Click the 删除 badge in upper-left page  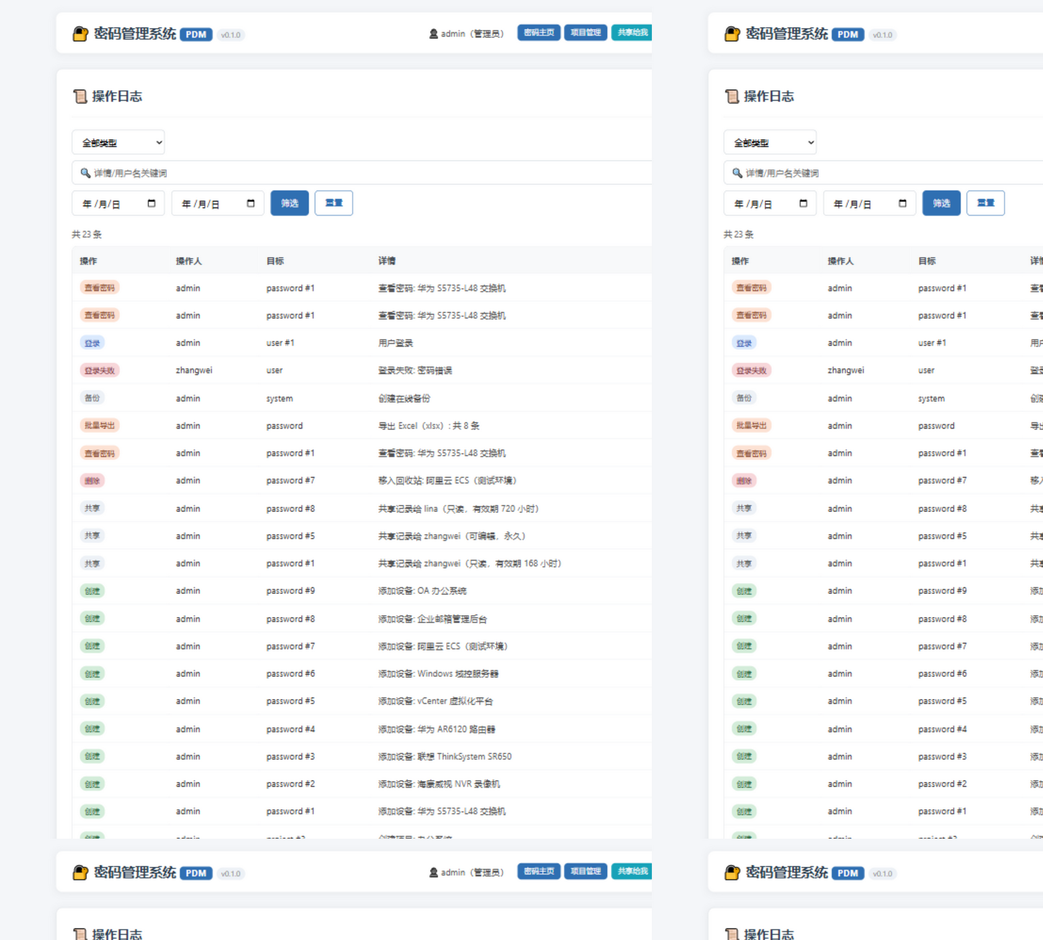(93, 480)
